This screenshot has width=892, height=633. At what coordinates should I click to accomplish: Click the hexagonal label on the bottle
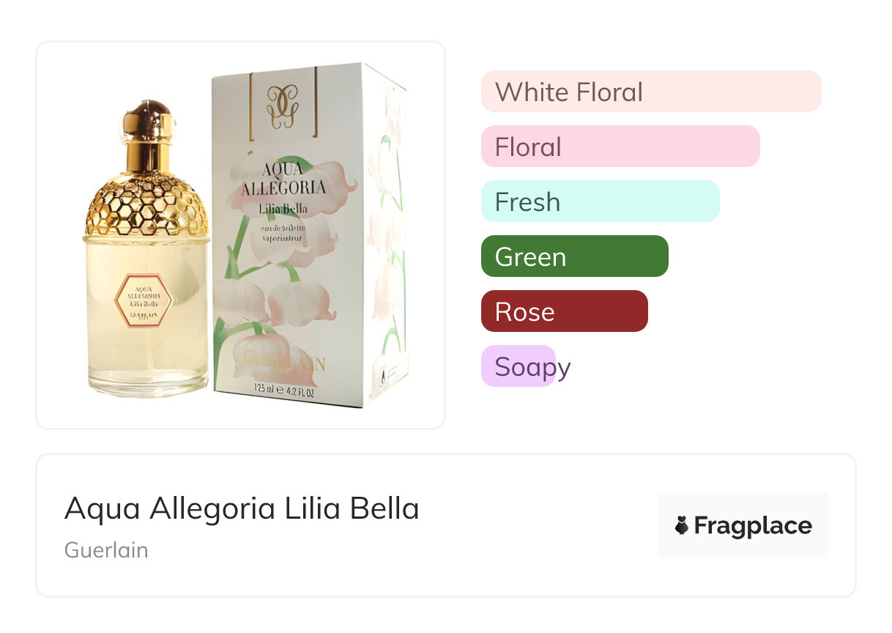coord(144,300)
